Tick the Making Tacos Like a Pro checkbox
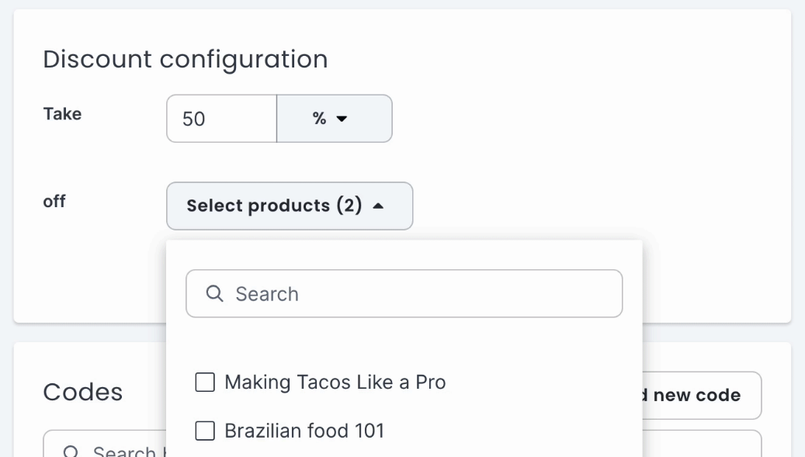This screenshot has height=457, width=805. tap(205, 383)
